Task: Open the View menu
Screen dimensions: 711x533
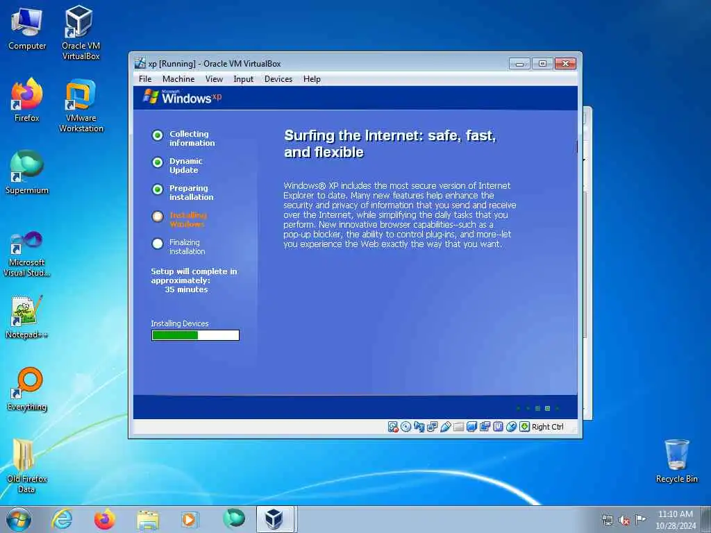Action: [214, 79]
